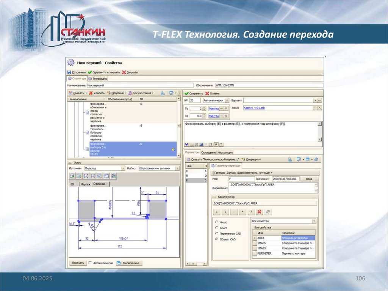Click the red X delete button in Конструктор

pos(259,212)
